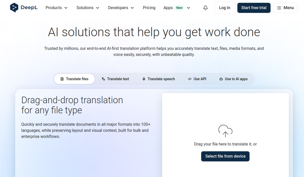Expand the Apps dropdown chevron
The width and height of the screenshot is (304, 177).
(188, 8)
